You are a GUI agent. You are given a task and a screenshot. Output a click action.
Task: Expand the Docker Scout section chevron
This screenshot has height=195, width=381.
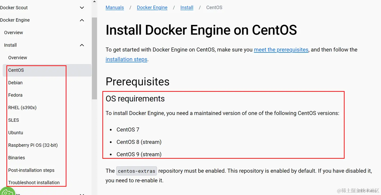point(82,8)
